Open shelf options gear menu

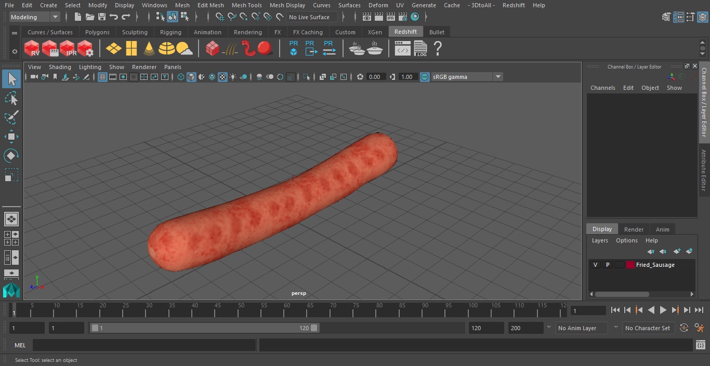click(x=15, y=51)
